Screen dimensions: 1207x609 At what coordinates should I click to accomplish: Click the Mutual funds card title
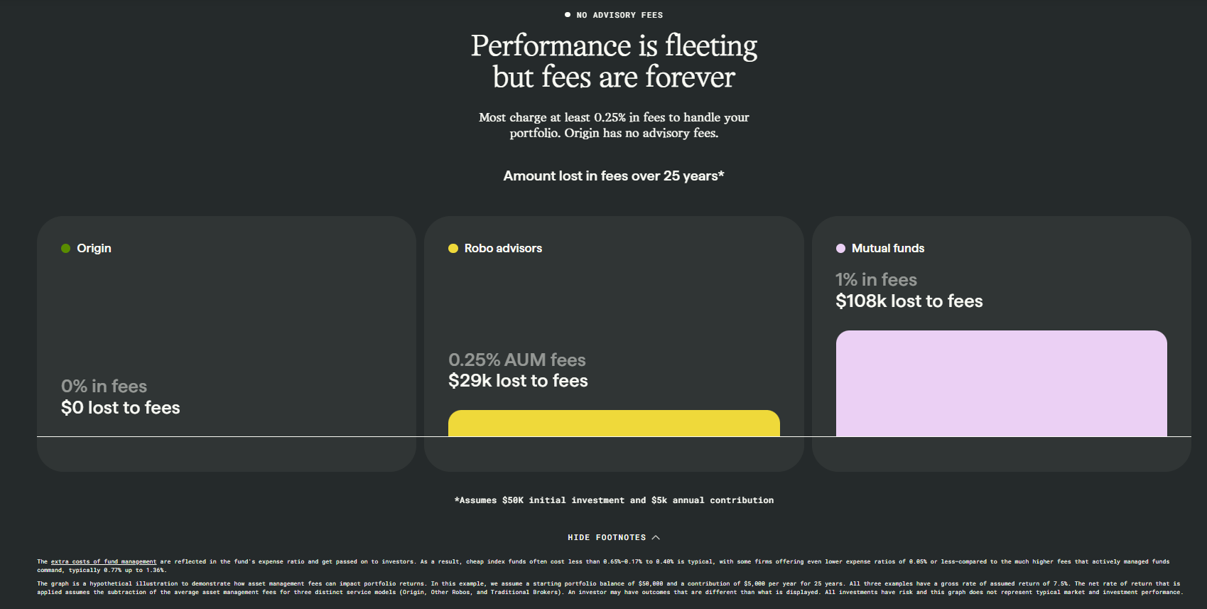click(888, 248)
